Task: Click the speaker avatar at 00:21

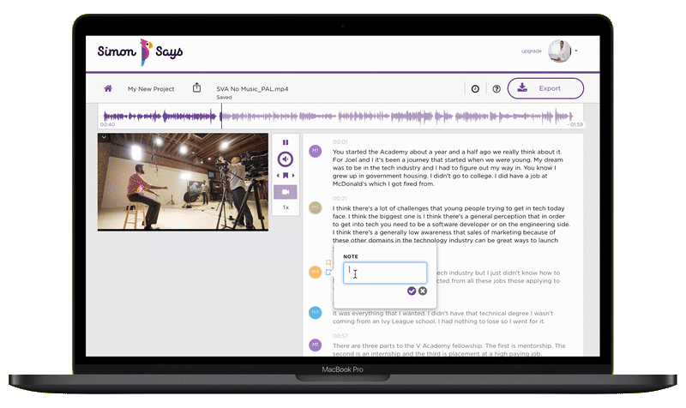Action: [x=316, y=207]
